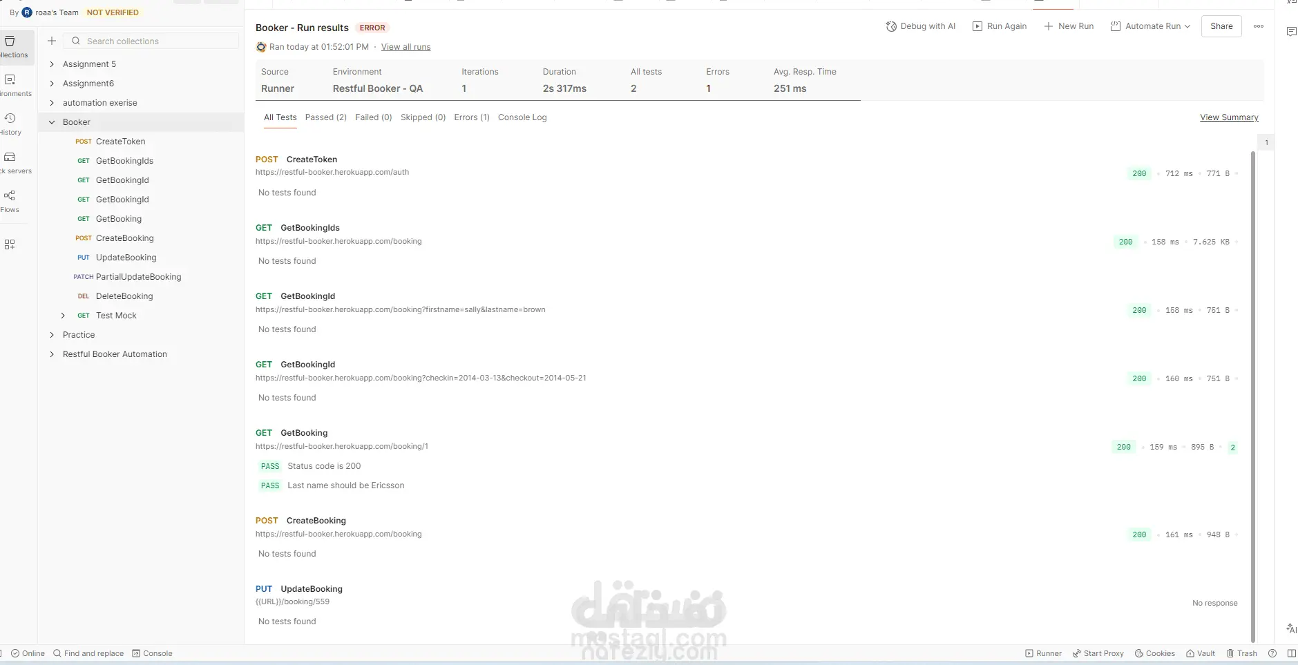Image resolution: width=1298 pixels, height=665 pixels.
Task: Open the Console in status bar
Action: (x=152, y=653)
